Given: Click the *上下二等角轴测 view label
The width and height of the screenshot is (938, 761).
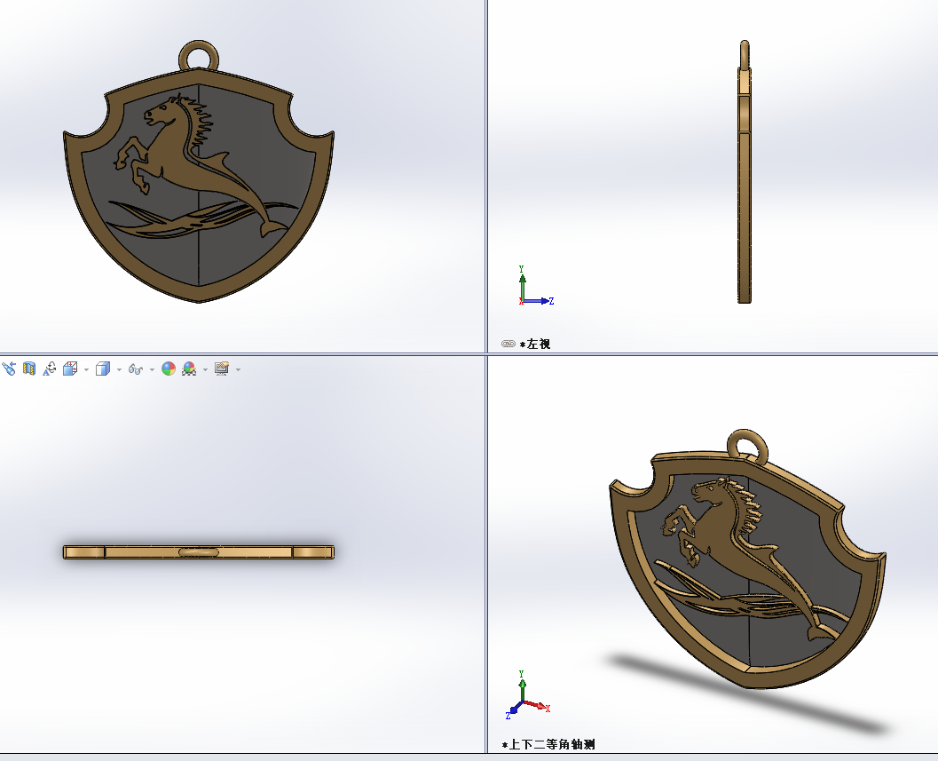Looking at the screenshot, I should tap(548, 744).
